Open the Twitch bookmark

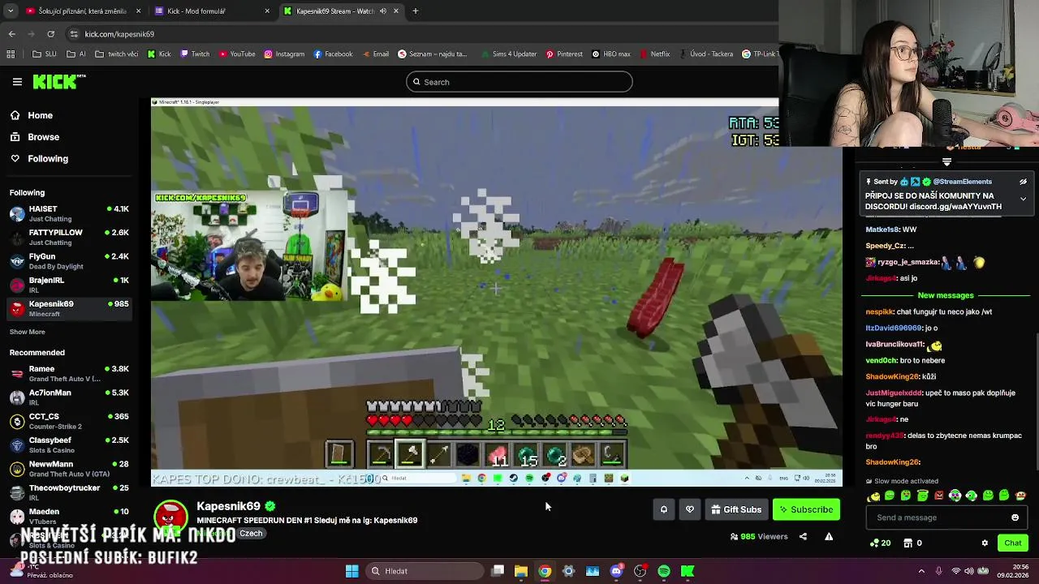(195, 54)
